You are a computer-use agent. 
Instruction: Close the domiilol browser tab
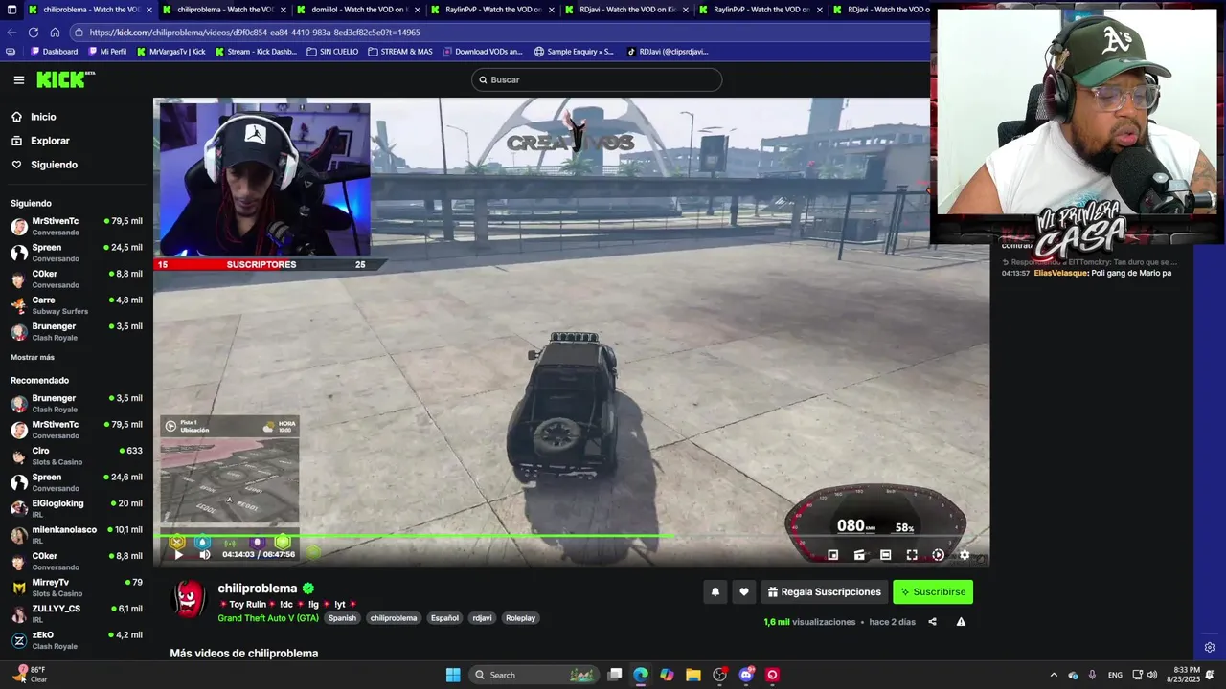coord(417,10)
